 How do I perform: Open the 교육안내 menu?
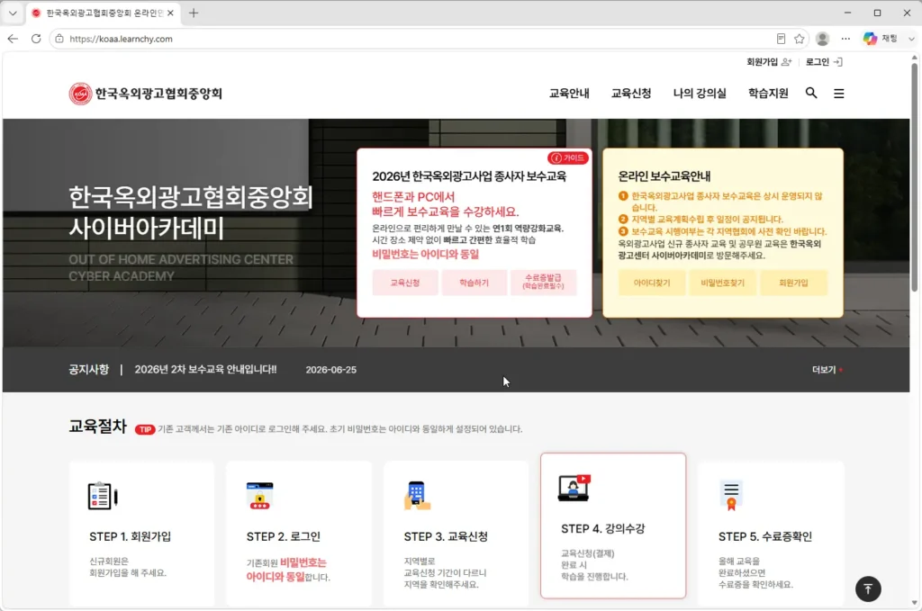pos(569,94)
